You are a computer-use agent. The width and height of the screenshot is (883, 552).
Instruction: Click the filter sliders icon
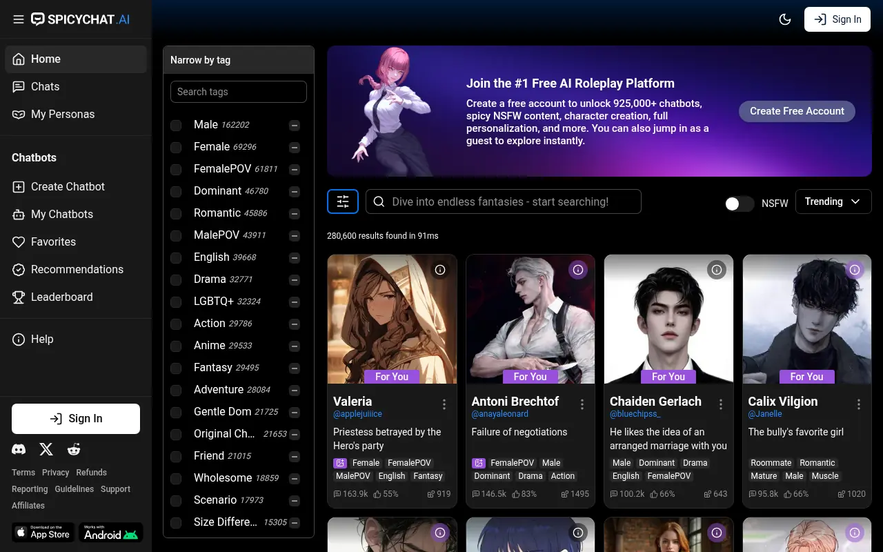343,201
